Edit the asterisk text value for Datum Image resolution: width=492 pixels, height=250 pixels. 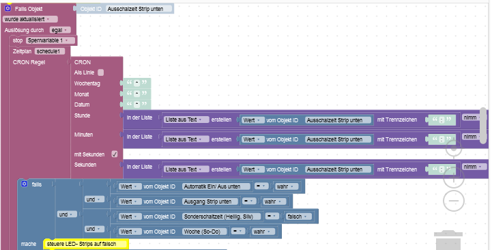pos(136,104)
